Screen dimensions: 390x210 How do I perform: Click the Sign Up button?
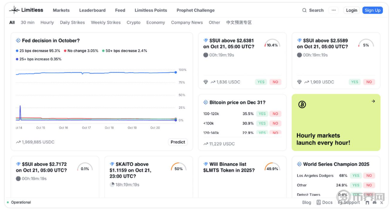[372, 10]
